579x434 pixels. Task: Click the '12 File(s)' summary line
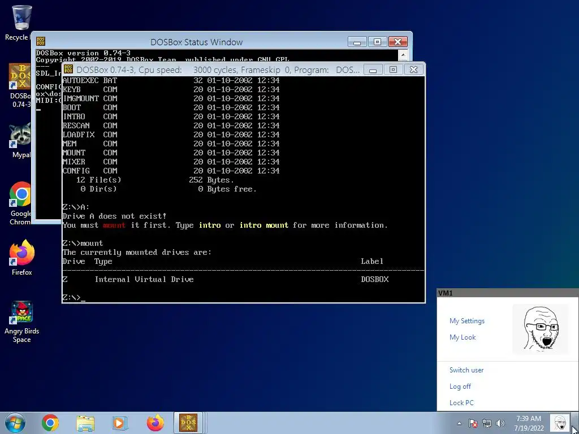coord(155,180)
